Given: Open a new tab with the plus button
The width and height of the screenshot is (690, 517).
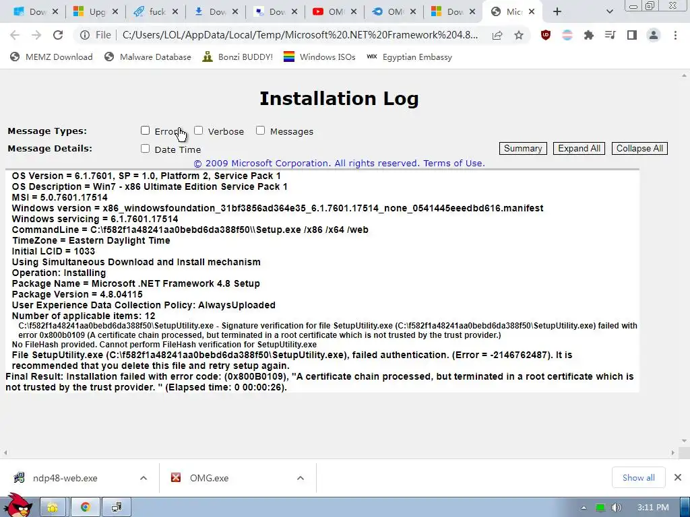Looking at the screenshot, I should (x=557, y=12).
